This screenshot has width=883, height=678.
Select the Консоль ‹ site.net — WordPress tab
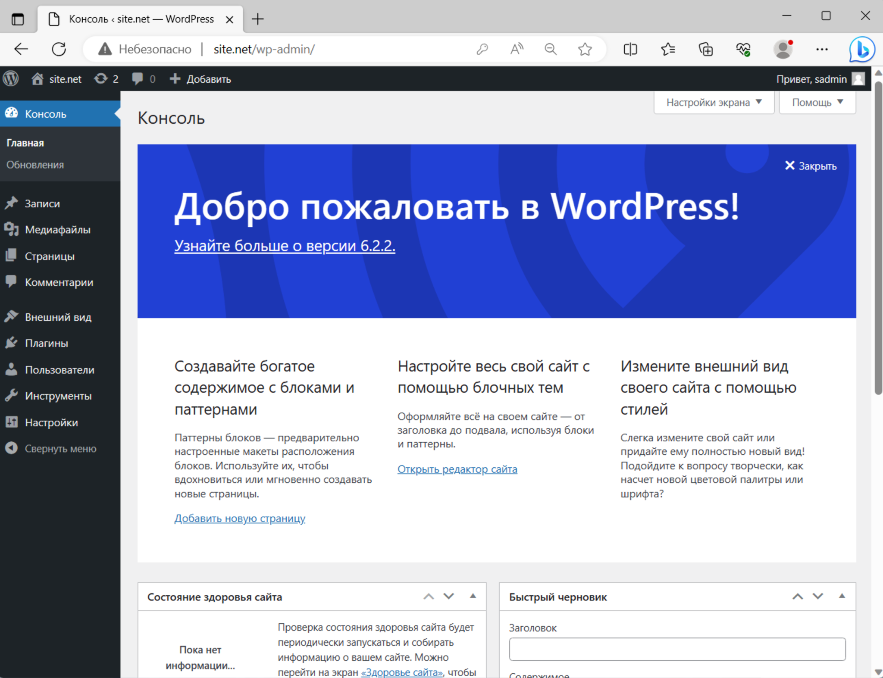[x=141, y=19]
